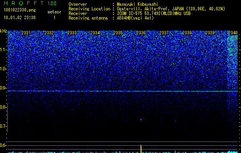The height and width of the screenshot is (153, 241).
Task: Click the 0.6 kHz axis tick
Action: coord(3,145)
